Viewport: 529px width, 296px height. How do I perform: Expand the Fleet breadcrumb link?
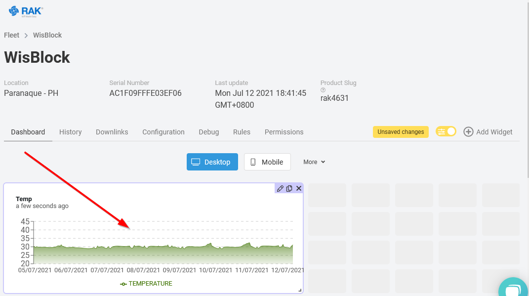point(11,35)
